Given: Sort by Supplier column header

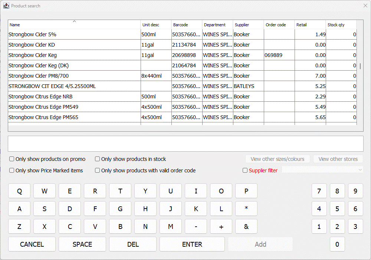Looking at the screenshot, I should (249, 25).
